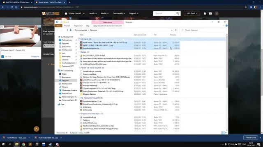263x147 pixels.
Task: Select Музыка in Explorer sidebar
Action: tap(65, 87)
